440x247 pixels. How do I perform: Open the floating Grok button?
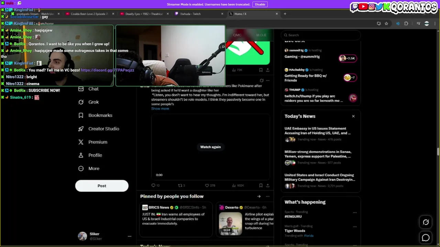[426, 222]
